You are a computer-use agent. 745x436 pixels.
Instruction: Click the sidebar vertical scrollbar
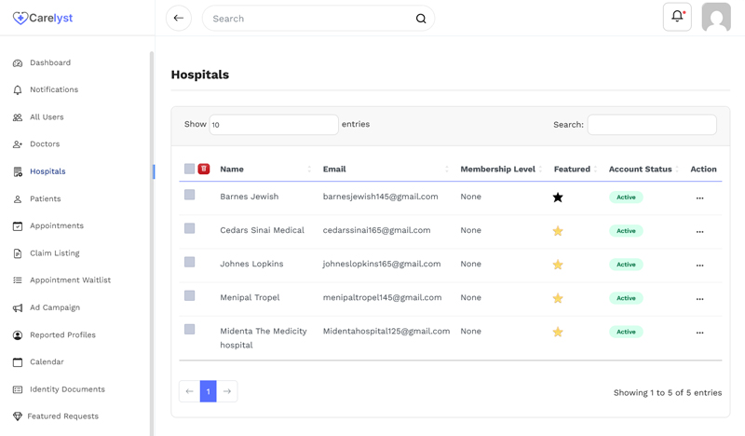152,243
